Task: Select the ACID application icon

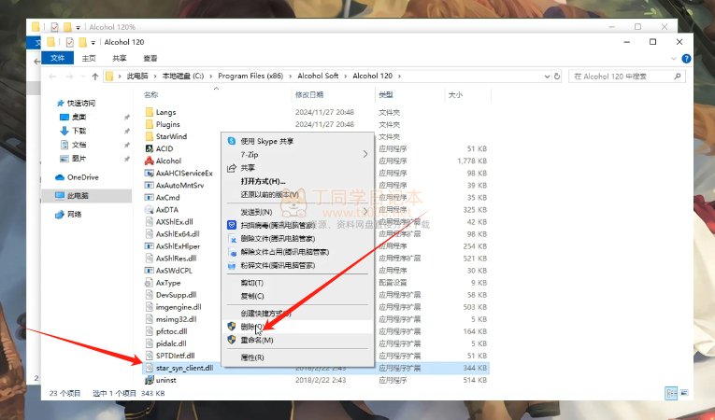Action: tap(150, 148)
